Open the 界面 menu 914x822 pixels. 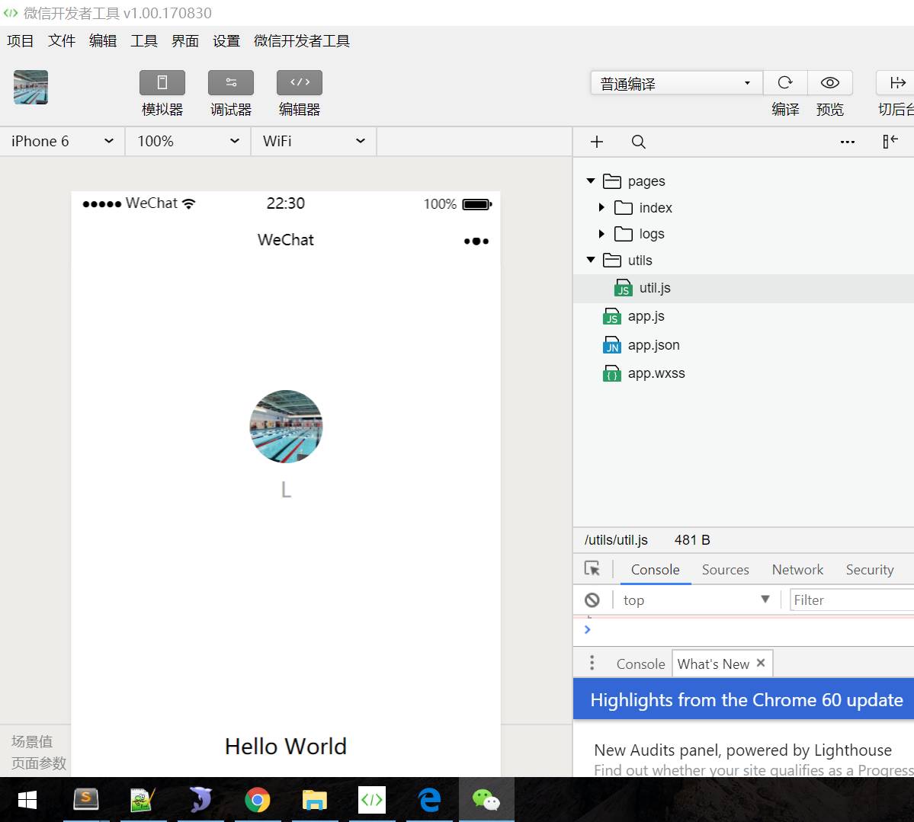click(185, 41)
